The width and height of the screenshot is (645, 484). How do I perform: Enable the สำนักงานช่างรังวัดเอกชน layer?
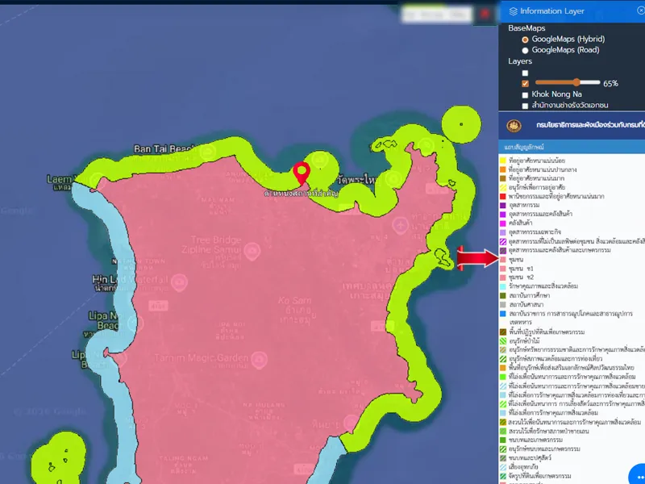pos(525,106)
